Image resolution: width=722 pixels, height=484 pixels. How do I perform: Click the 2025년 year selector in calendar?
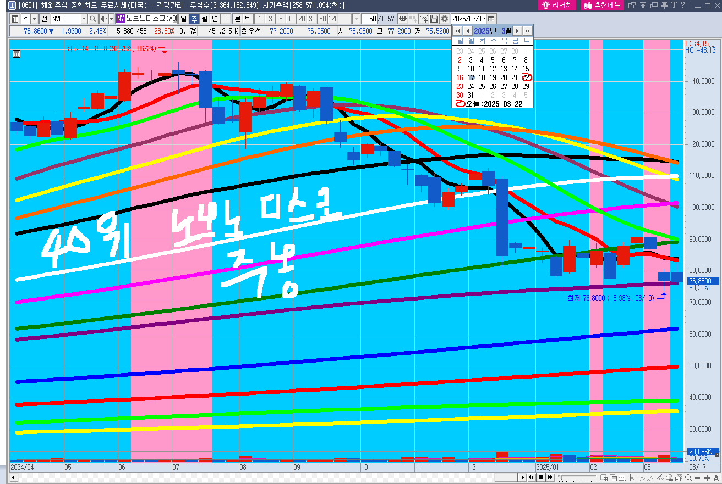point(485,31)
